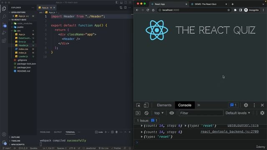Expand the OUTLINE section
The image size is (267, 150).
coord(15,137)
